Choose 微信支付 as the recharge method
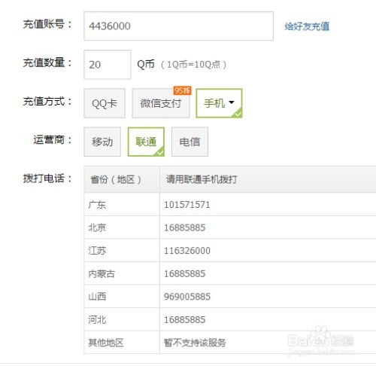The height and width of the screenshot is (366, 376). [x=161, y=103]
